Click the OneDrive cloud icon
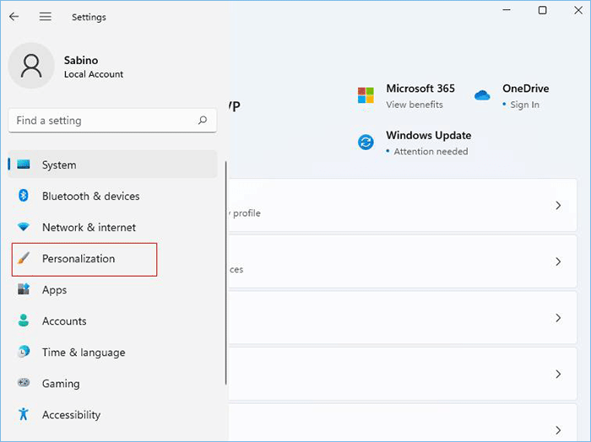Image resolution: width=591 pixels, height=442 pixels. tap(482, 95)
